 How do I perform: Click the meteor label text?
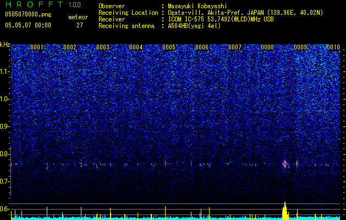78,17
